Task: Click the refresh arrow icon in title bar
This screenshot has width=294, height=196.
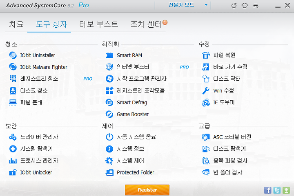Action: [x=234, y=6]
